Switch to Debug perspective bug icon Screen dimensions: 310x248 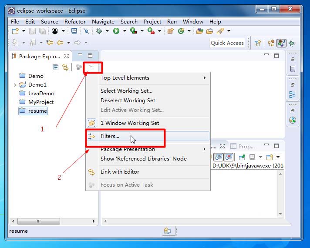click(292, 43)
